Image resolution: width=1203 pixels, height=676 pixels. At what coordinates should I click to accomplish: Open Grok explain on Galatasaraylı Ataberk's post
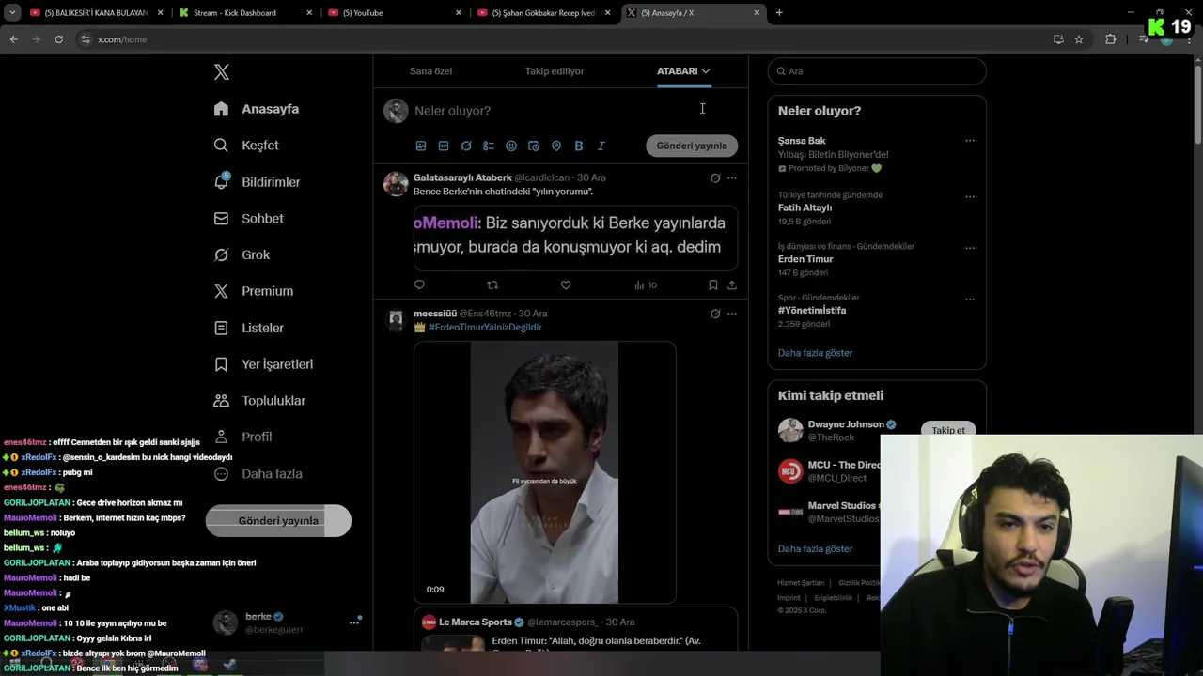(715, 177)
